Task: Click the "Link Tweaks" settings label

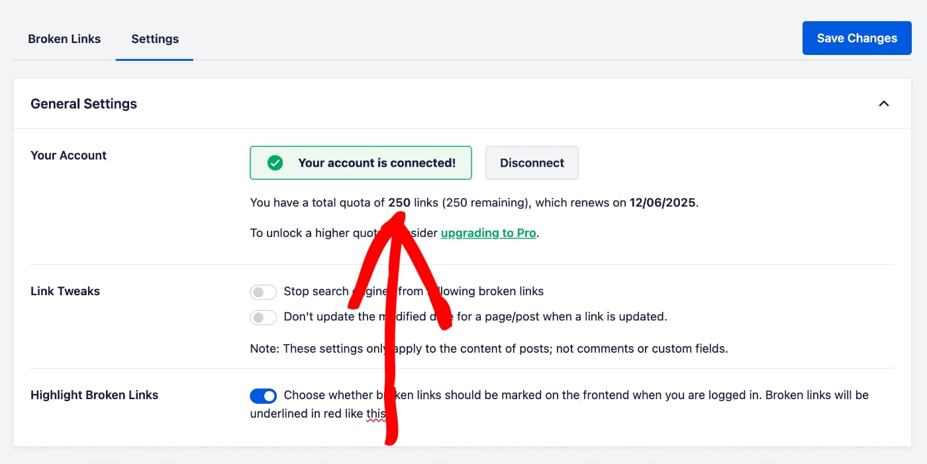Action: [x=65, y=291]
